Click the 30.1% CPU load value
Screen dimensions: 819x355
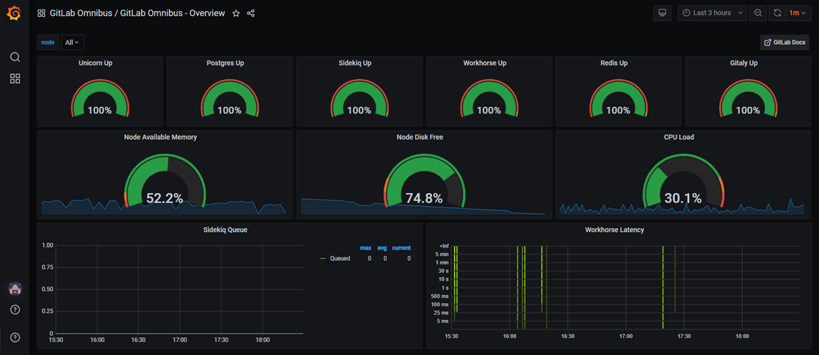pyautogui.click(x=683, y=198)
